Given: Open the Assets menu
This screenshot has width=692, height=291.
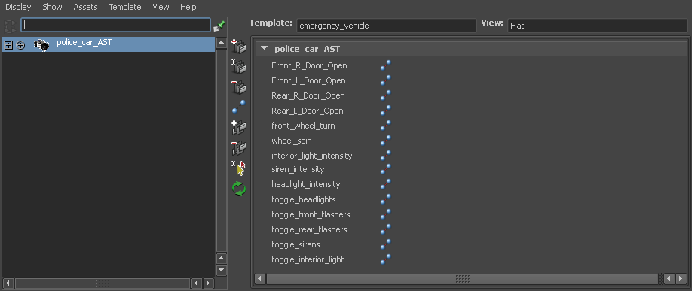Looking at the screenshot, I should point(85,7).
